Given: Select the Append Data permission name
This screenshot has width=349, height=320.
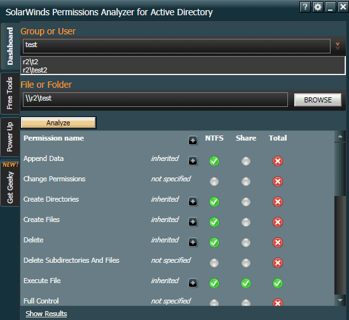Looking at the screenshot, I should tap(44, 158).
